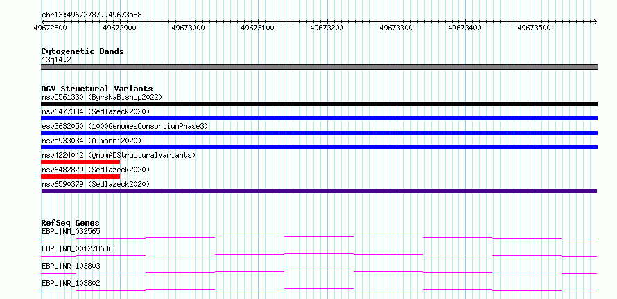The image size is (617, 299).
Task: Click the purple nsv6590379 variant bar
Action: 319,191
